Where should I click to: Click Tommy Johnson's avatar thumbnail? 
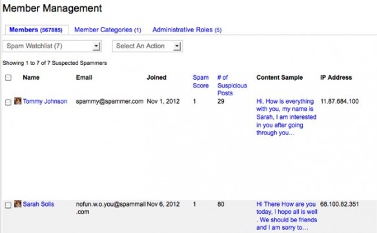pos(18,101)
